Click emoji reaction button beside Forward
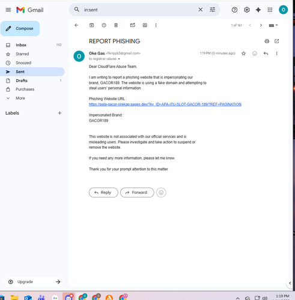 click(161, 193)
